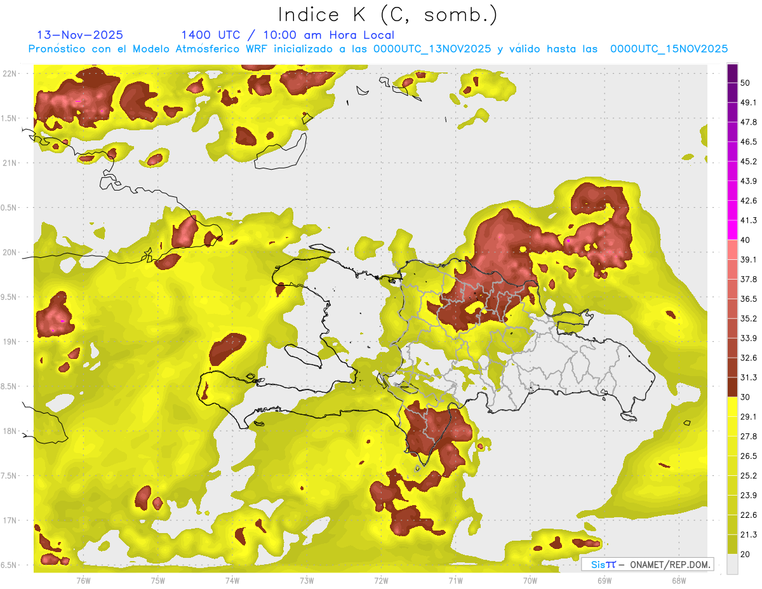Click the '21.3' value on the color scale

(x=748, y=535)
